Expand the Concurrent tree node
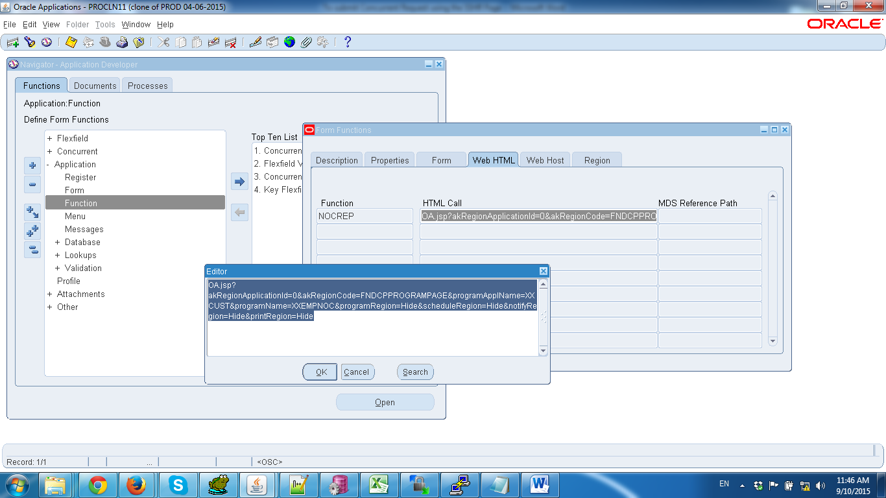The image size is (886, 498). [50, 151]
